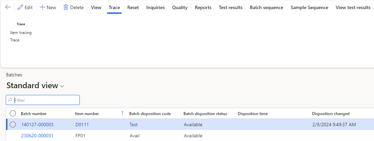Click Batch disposition code column header
This screenshot has height=141, width=374.
click(150, 114)
